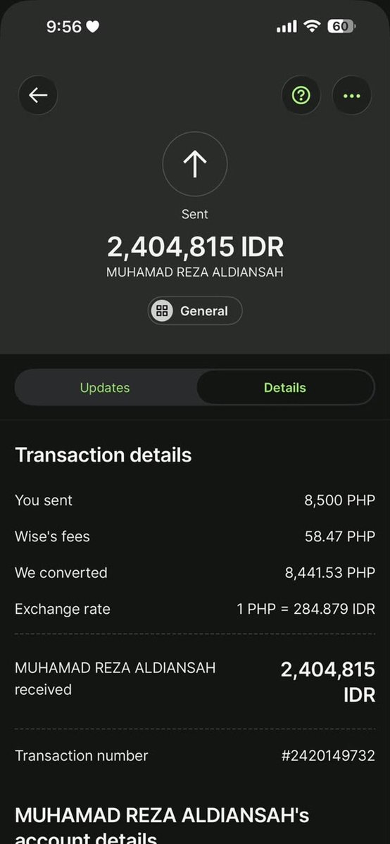This screenshot has height=844, width=390.
Task: Tap We converted 8,441.53 PHP row
Action: tap(195, 573)
